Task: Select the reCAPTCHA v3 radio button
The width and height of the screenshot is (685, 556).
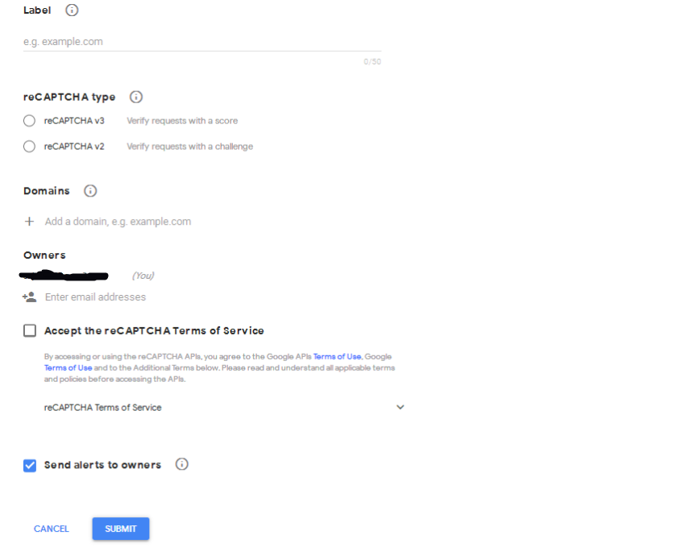Action: point(30,121)
